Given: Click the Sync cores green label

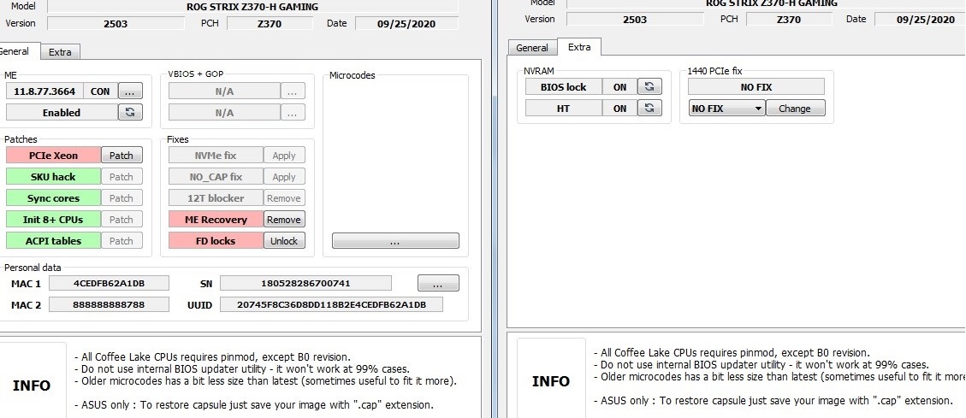Looking at the screenshot, I should (54, 197).
